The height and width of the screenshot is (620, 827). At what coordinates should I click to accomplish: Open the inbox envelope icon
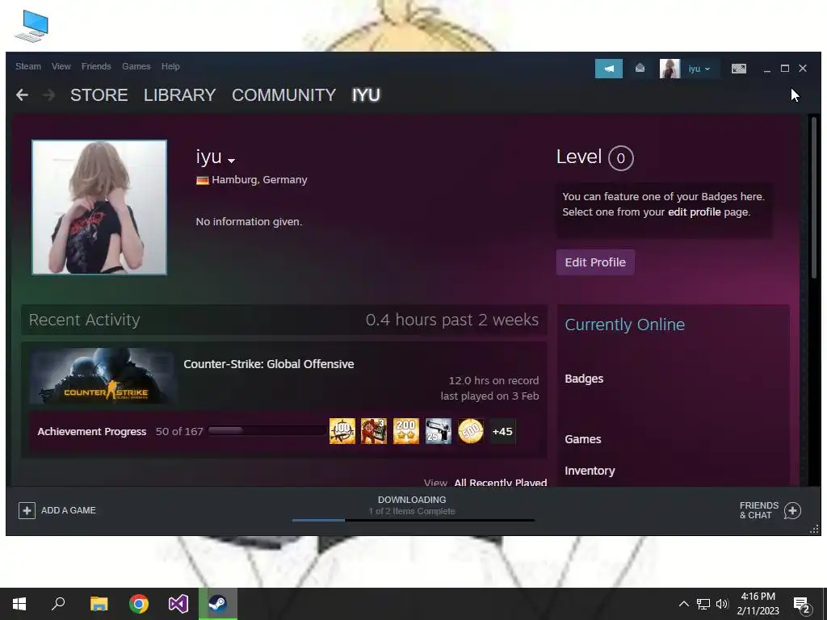click(x=640, y=68)
